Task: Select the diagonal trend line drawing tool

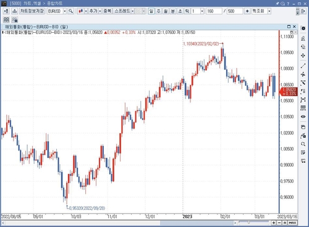Action: (x=303, y=66)
